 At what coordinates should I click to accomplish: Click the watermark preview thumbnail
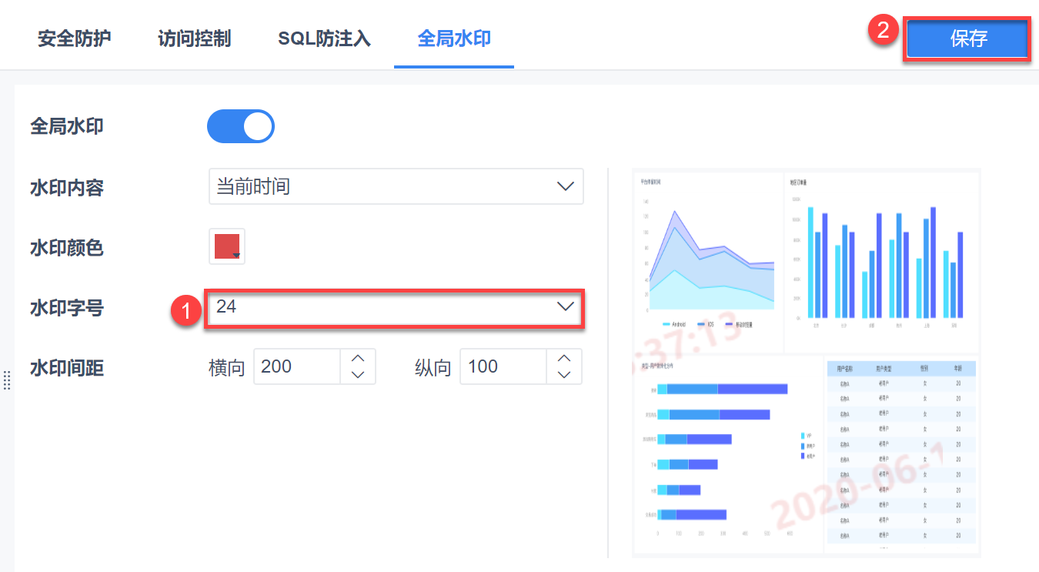(806, 362)
